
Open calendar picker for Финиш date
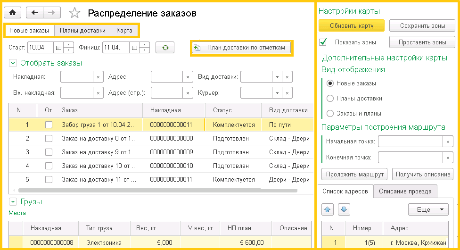pyautogui.click(x=134, y=48)
